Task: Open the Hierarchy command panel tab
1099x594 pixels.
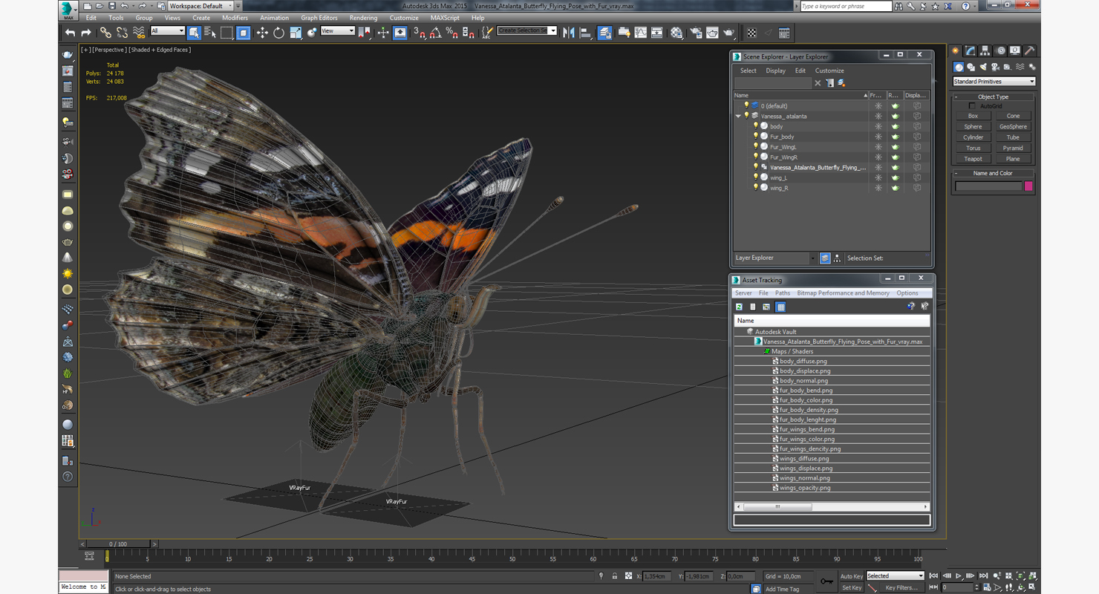Action: coord(985,51)
